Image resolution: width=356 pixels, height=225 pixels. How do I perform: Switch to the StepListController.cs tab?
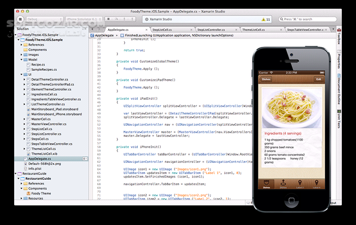[x=211, y=30]
